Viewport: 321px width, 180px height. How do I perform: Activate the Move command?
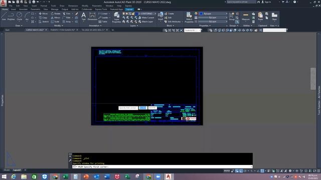(43, 13)
